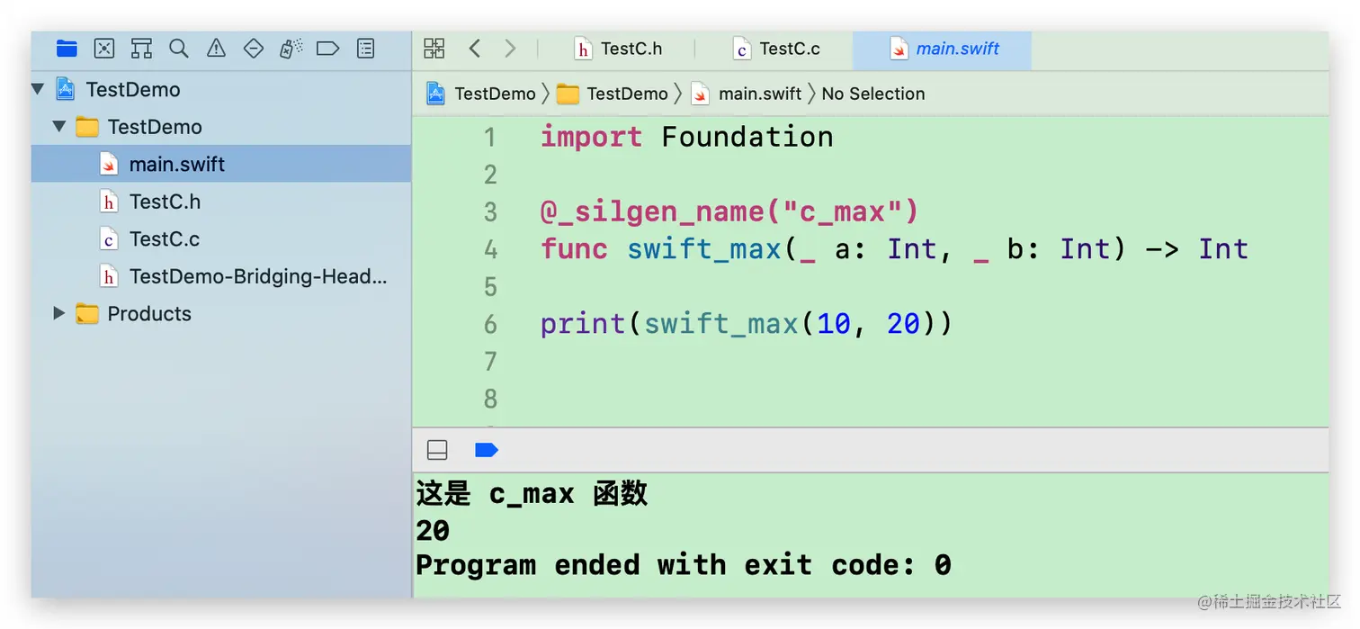Open the Project navigator folder icon
The height and width of the screenshot is (629, 1360).
(x=67, y=49)
